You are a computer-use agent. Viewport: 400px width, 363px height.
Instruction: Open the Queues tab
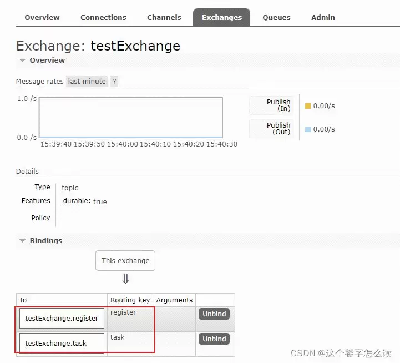[x=276, y=17]
